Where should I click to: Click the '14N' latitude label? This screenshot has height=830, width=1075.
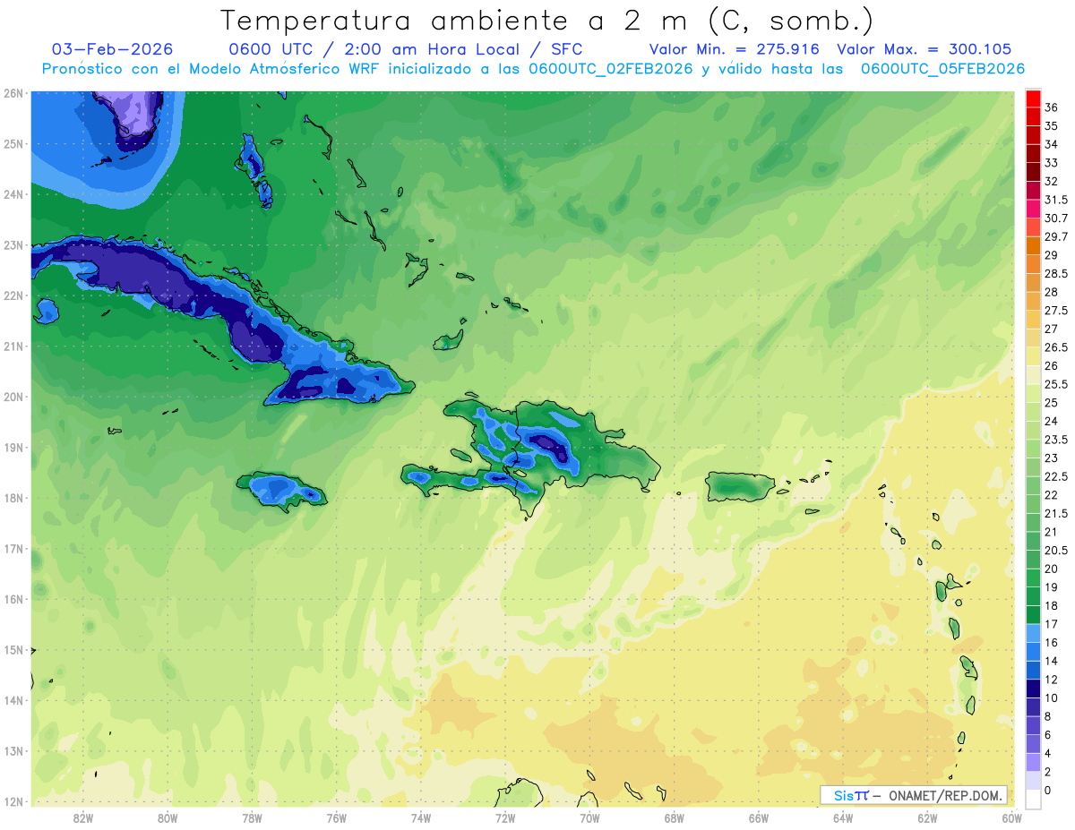pyautogui.click(x=13, y=700)
